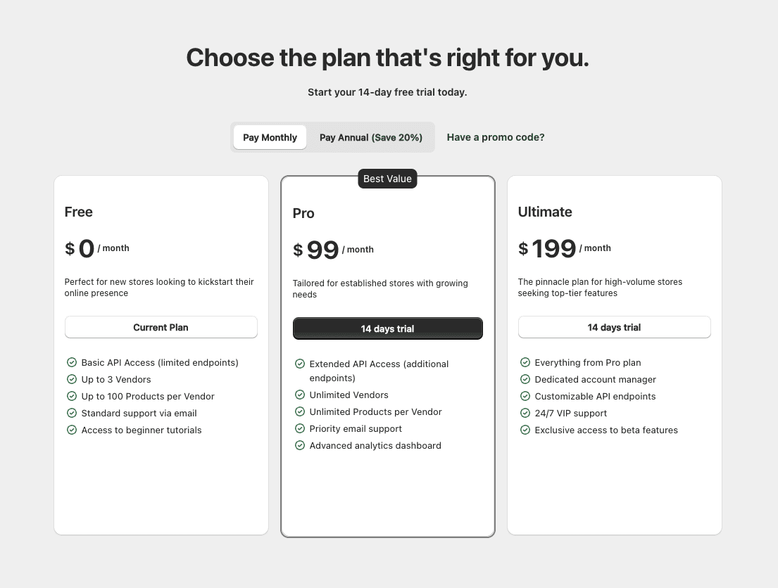
Task: Click the checkmark beside Unlimited Vendors
Action: coord(300,395)
